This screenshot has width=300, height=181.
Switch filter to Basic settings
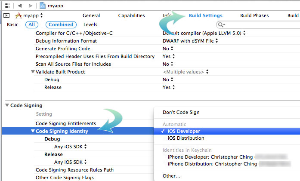tap(12, 25)
